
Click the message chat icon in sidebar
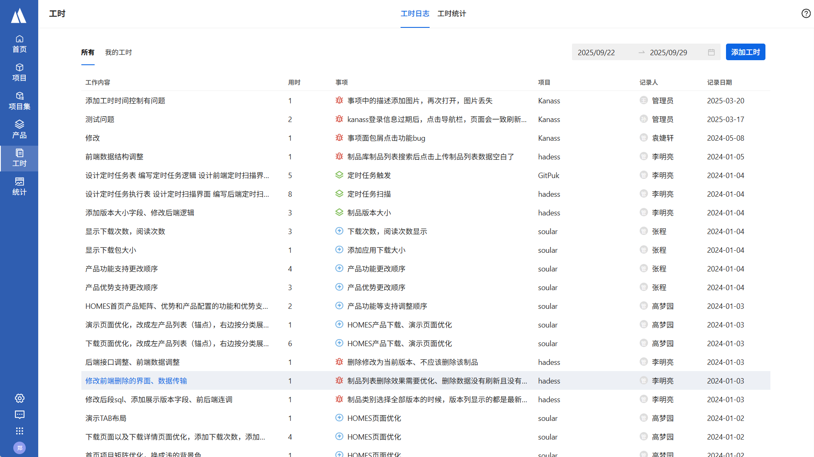20,415
